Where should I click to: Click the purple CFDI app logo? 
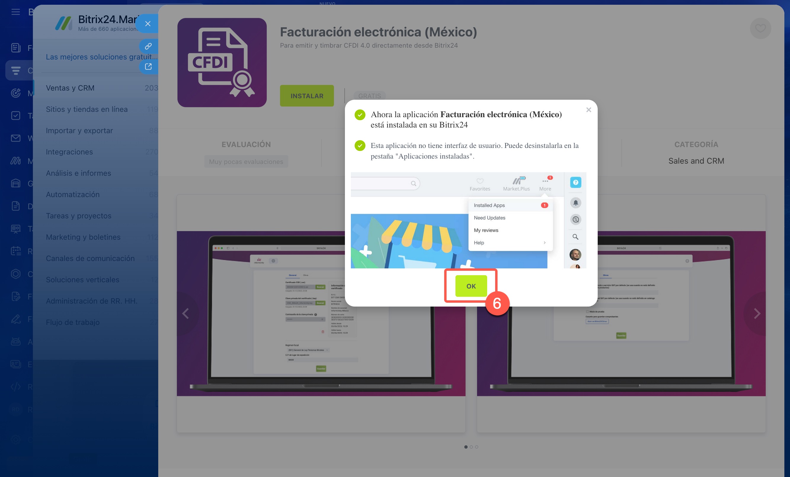222,62
